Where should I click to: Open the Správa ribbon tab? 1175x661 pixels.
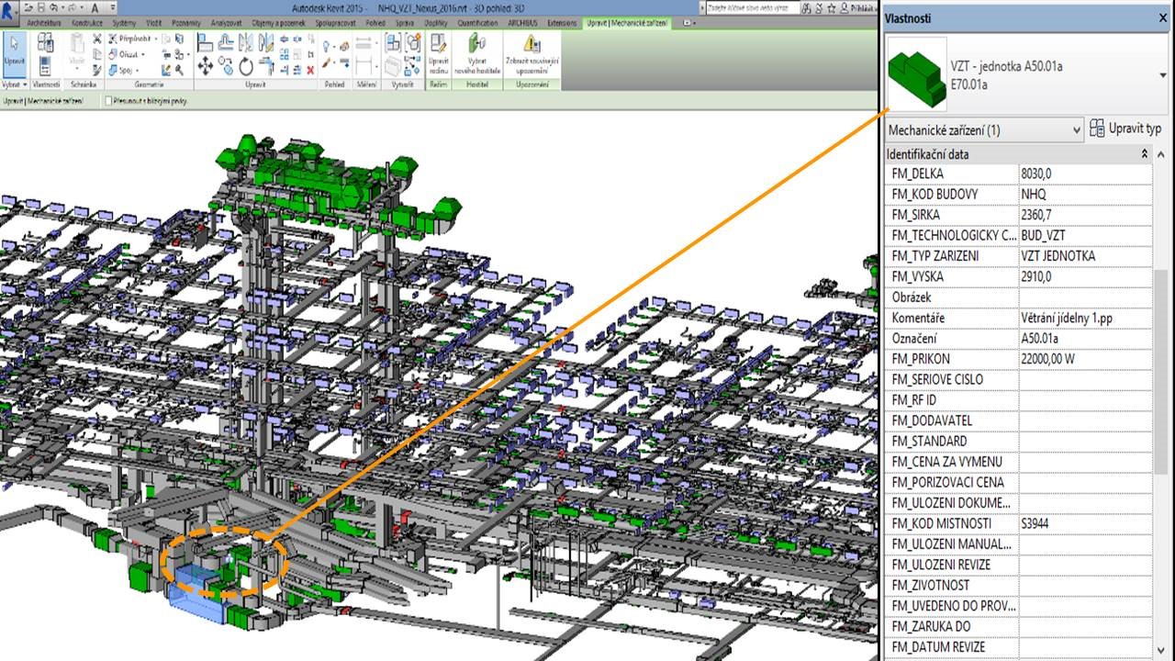(x=405, y=23)
